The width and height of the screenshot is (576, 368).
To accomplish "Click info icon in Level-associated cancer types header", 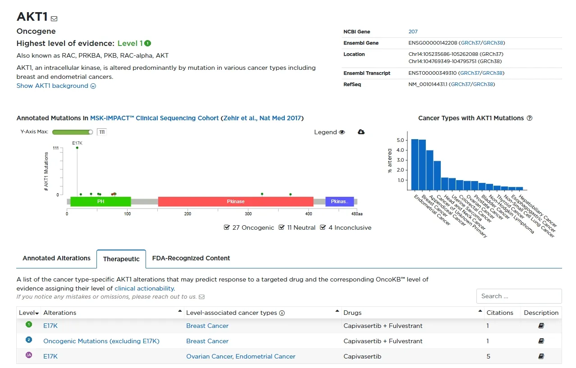I will click(282, 313).
